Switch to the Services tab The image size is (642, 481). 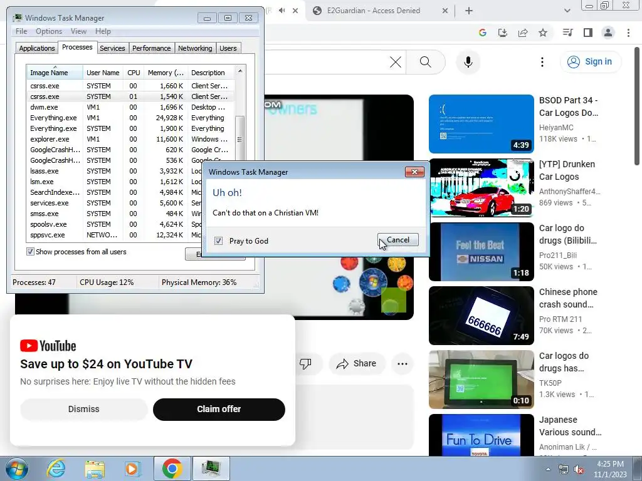[x=112, y=48]
